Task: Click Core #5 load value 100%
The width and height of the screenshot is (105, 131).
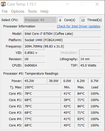Action: [95, 125]
